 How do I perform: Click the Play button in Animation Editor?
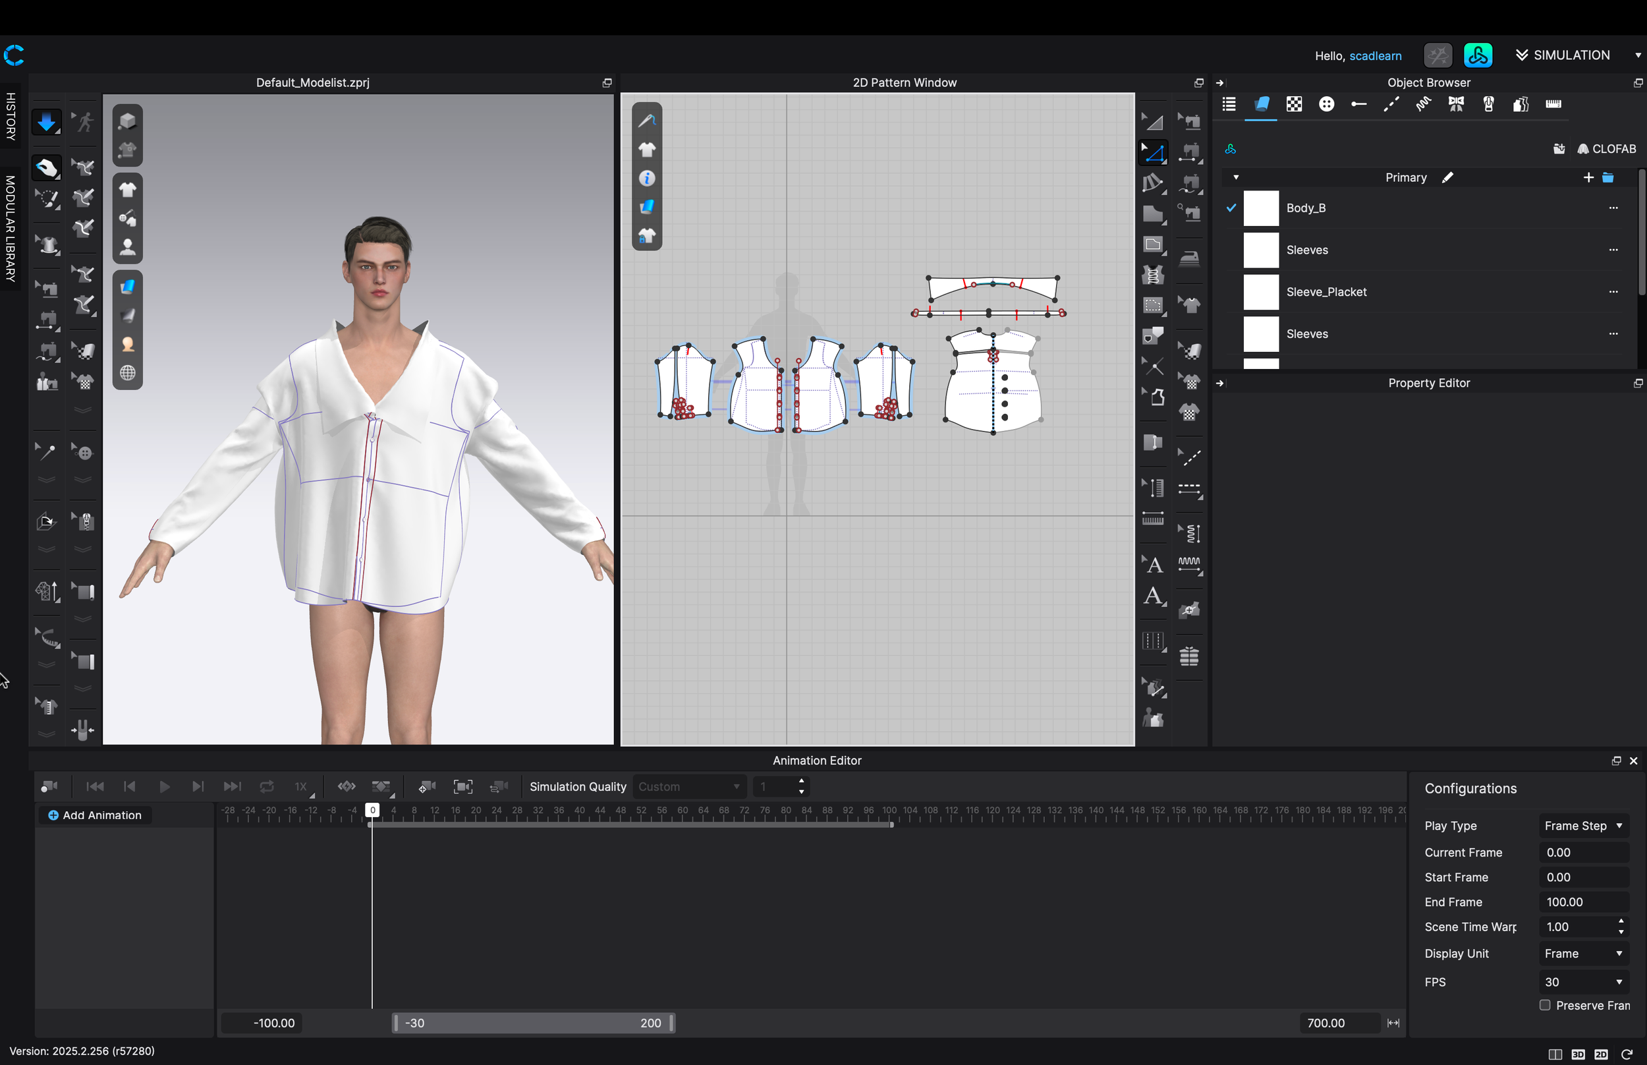[164, 786]
